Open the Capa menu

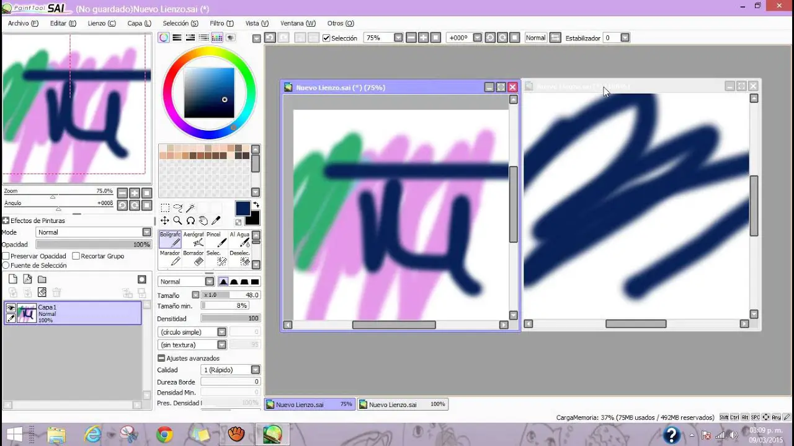[139, 24]
